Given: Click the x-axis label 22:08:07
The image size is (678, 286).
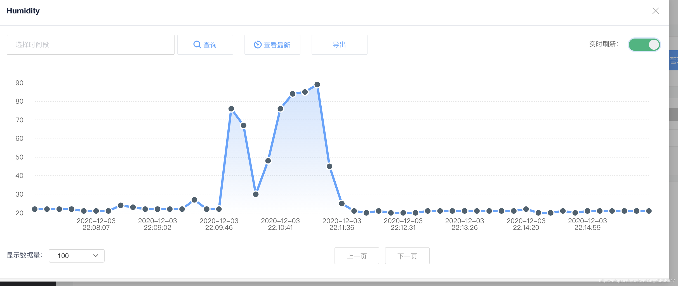Looking at the screenshot, I should coord(96,224).
